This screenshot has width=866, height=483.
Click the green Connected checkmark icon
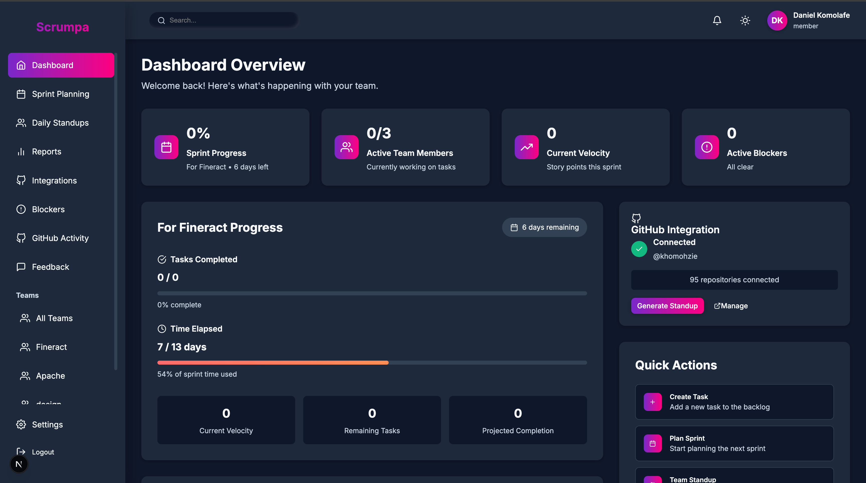pos(639,249)
